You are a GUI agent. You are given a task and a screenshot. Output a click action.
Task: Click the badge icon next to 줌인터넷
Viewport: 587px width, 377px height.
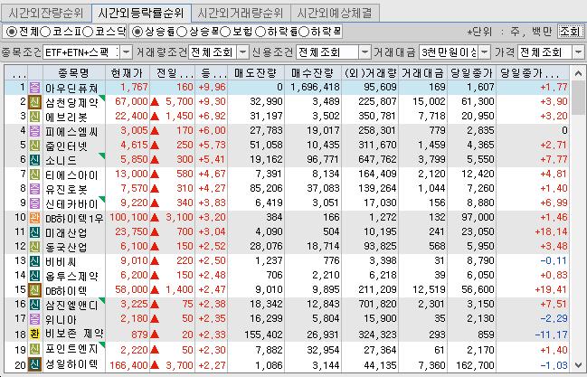(34, 146)
